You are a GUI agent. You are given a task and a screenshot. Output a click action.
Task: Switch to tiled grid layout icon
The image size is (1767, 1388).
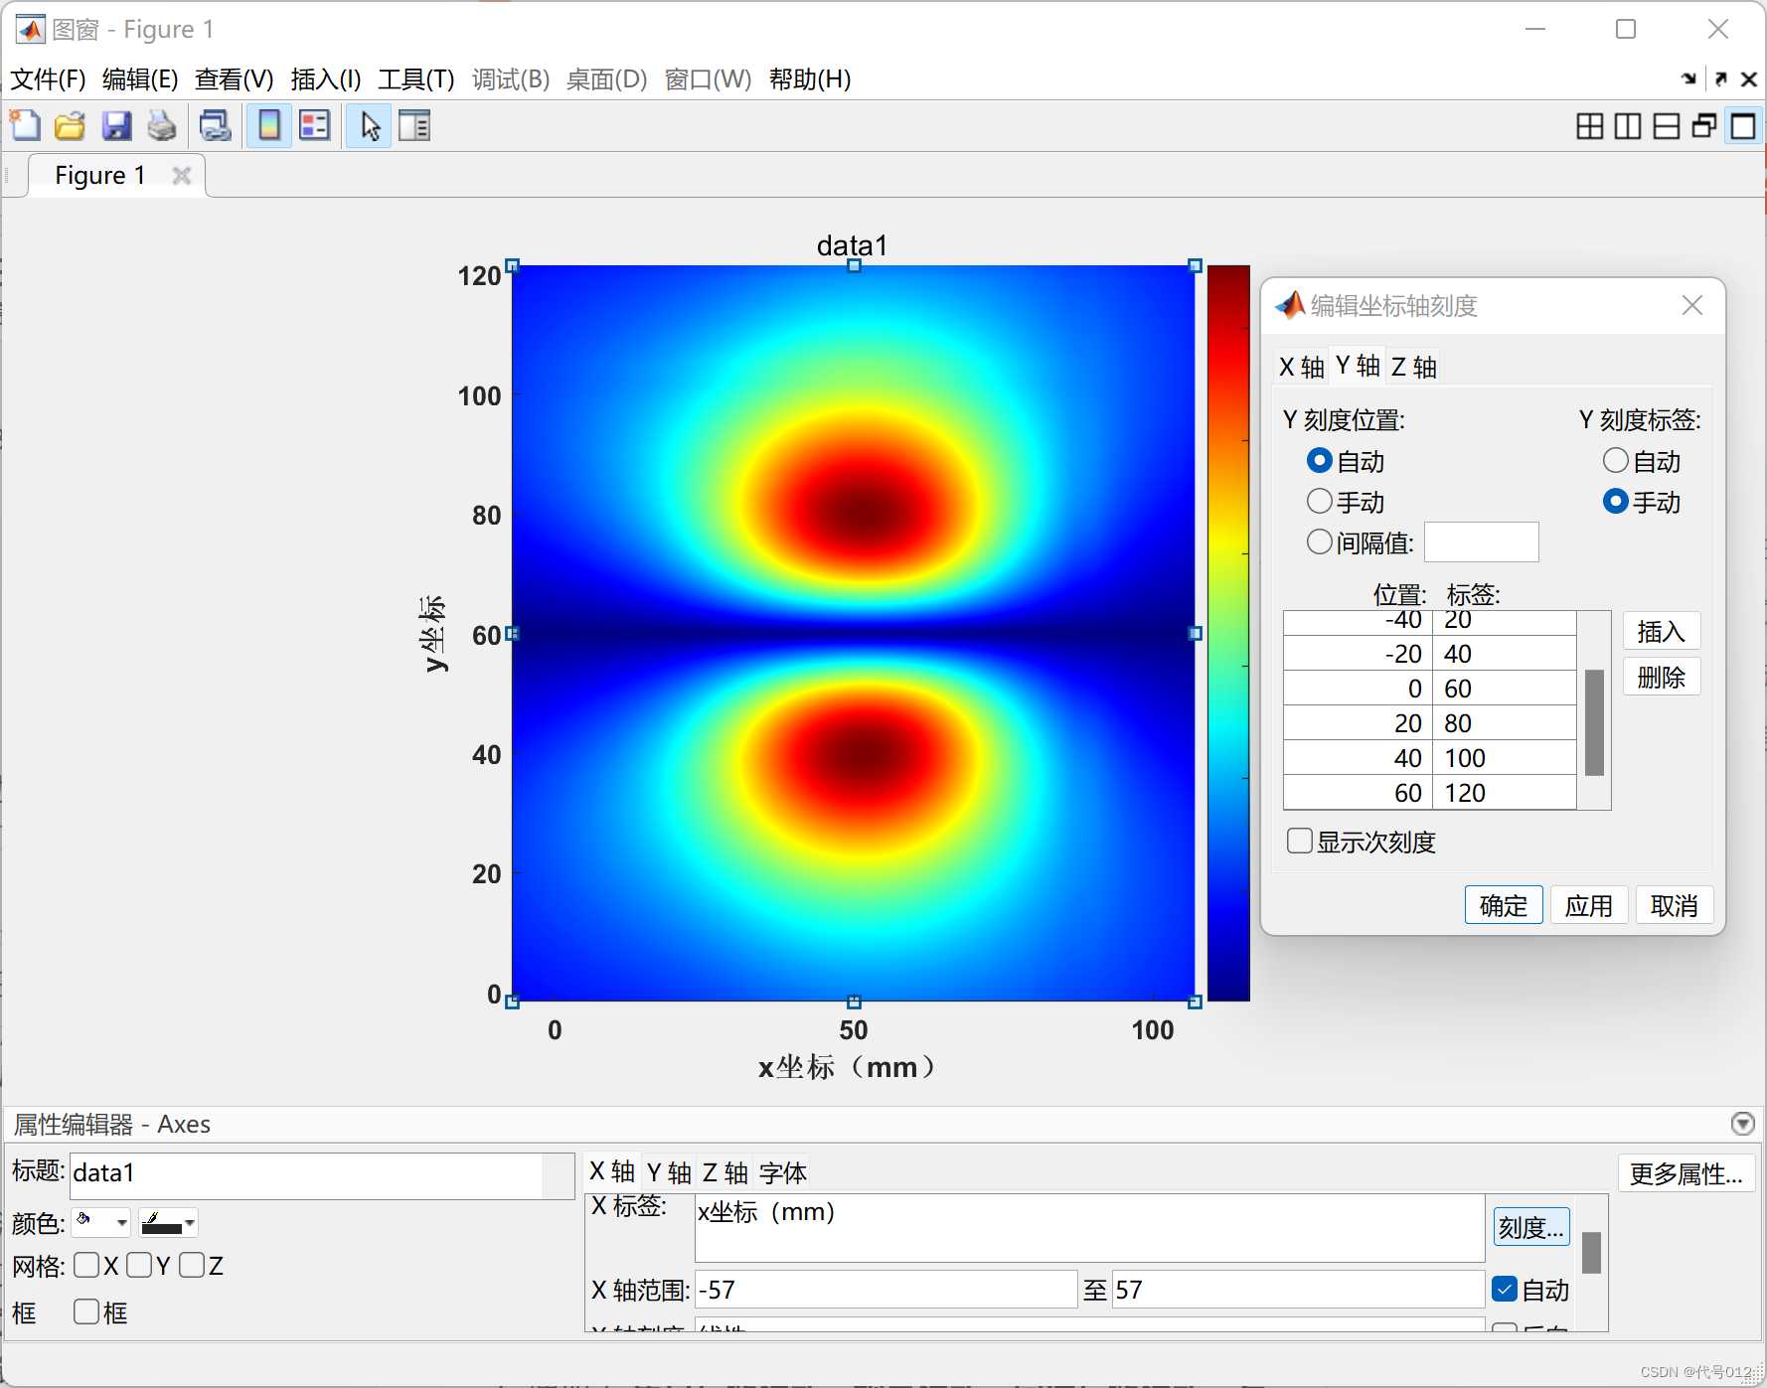(x=1590, y=126)
